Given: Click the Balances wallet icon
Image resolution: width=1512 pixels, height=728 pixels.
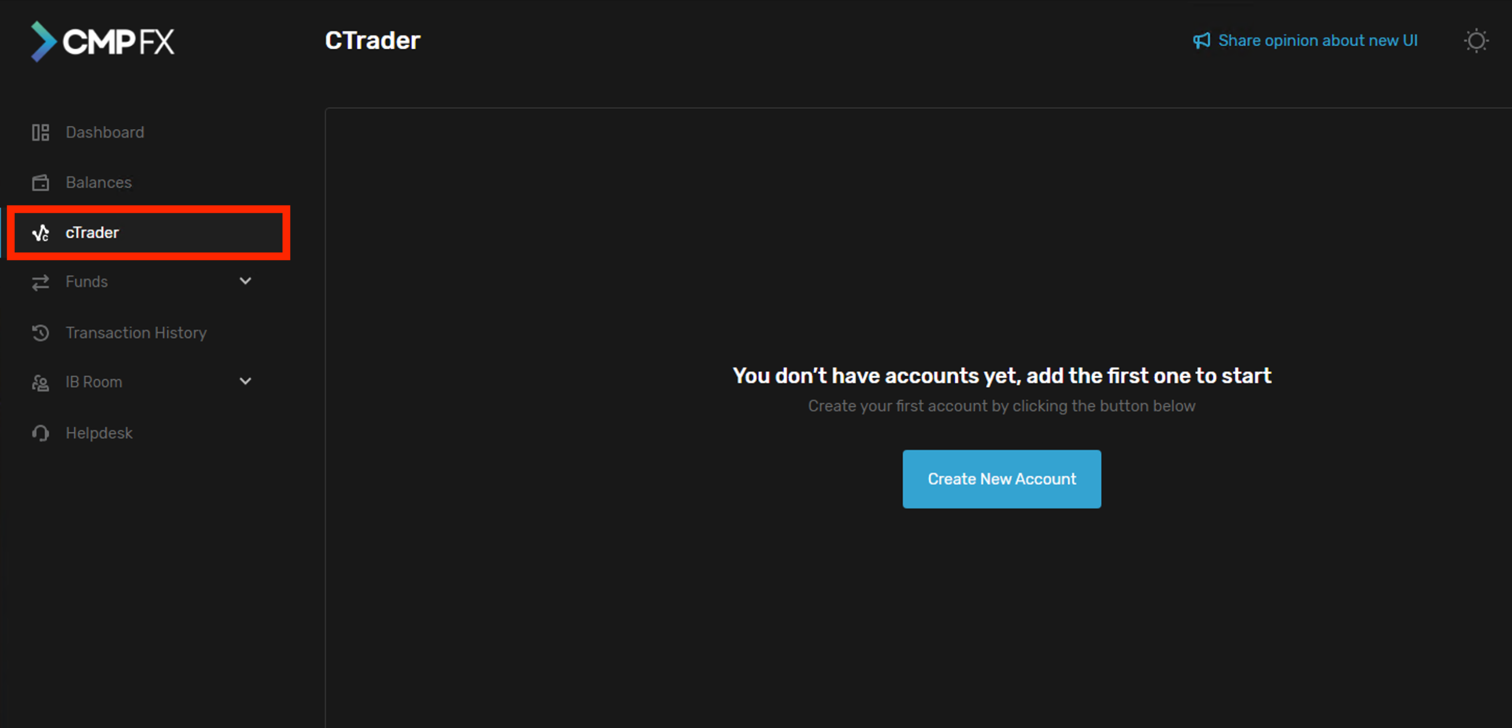Looking at the screenshot, I should pos(41,183).
